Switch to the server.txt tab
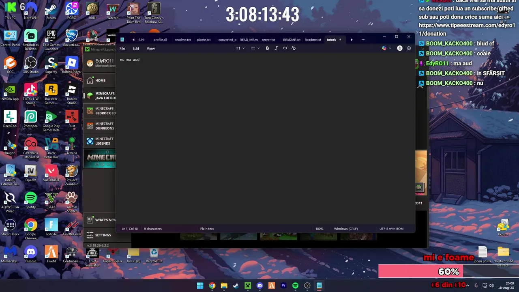Image resolution: width=519 pixels, height=292 pixels. tap(268, 40)
